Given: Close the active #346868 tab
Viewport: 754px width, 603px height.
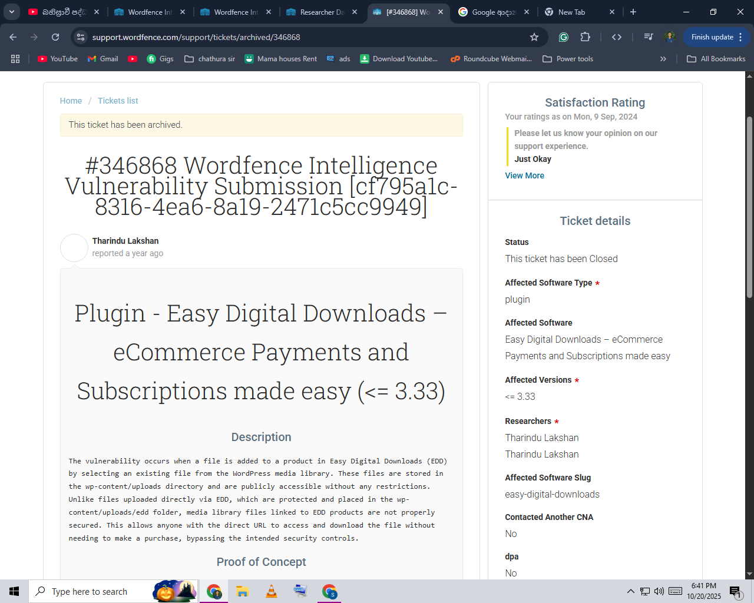Looking at the screenshot, I should (x=441, y=12).
